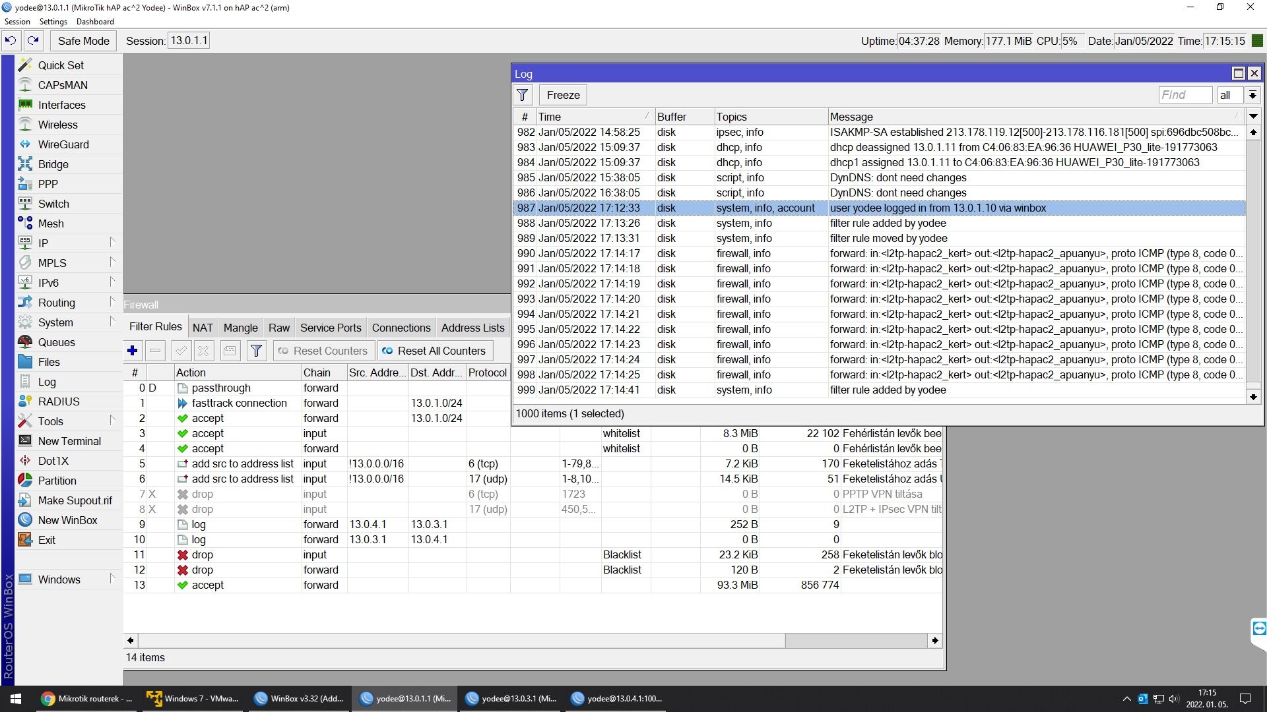Image resolution: width=1267 pixels, height=712 pixels.
Task: Remove the selected firewall rule
Action: click(155, 351)
